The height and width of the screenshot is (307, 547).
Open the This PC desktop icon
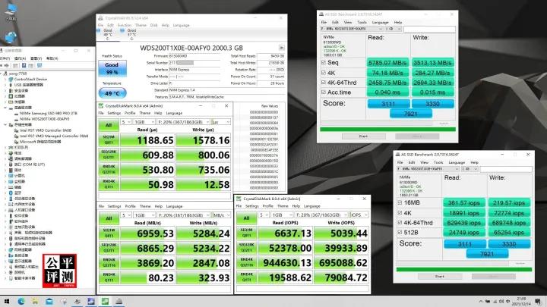pyautogui.click(x=11, y=11)
